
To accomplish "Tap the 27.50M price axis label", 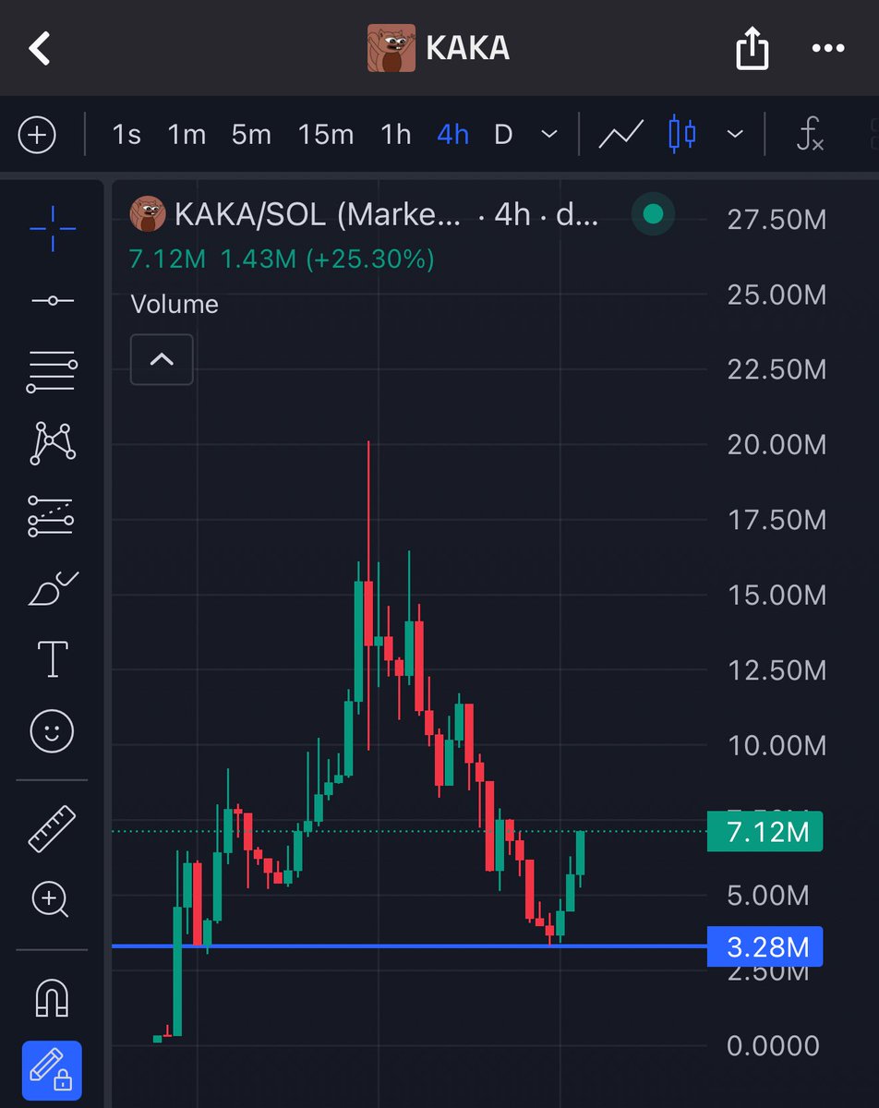I will 776,219.
